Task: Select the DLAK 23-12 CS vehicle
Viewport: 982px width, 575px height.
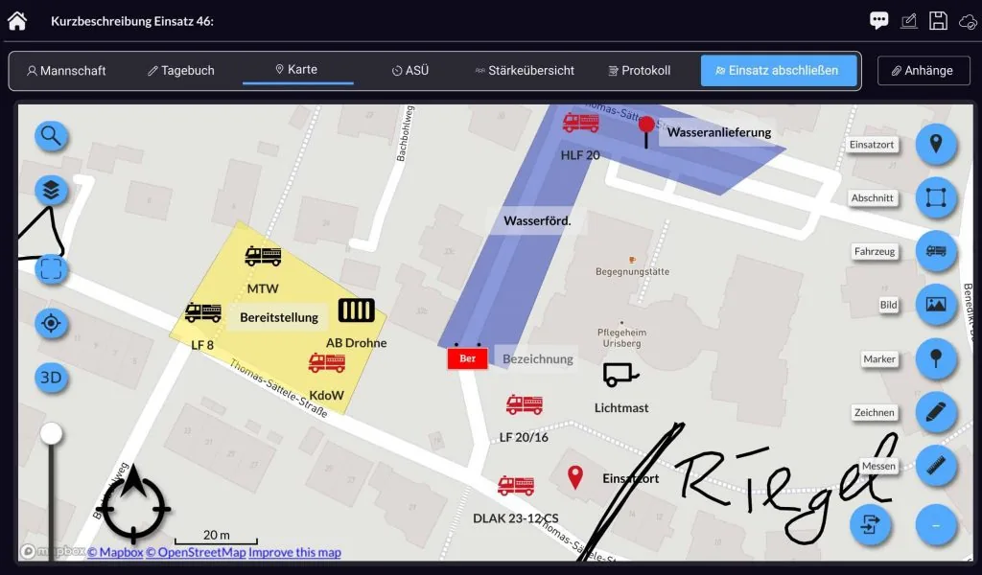Action: pyautogui.click(x=516, y=485)
